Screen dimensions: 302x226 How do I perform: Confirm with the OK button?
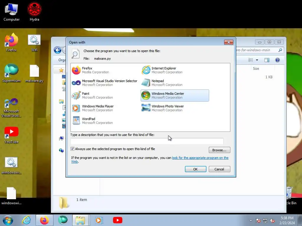pos(196,169)
